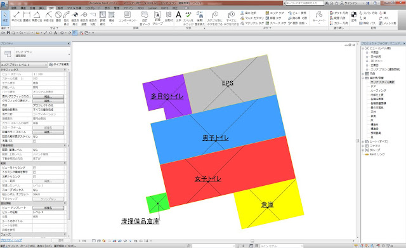This screenshot has width=406, height=248.
Task: Click Edit button for System Color Schemes
Action: click(48, 132)
